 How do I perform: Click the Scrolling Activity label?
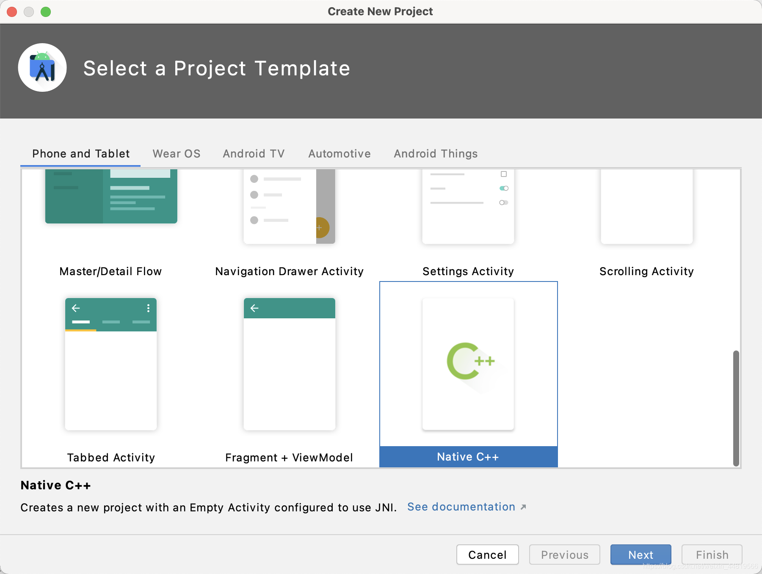(x=647, y=271)
